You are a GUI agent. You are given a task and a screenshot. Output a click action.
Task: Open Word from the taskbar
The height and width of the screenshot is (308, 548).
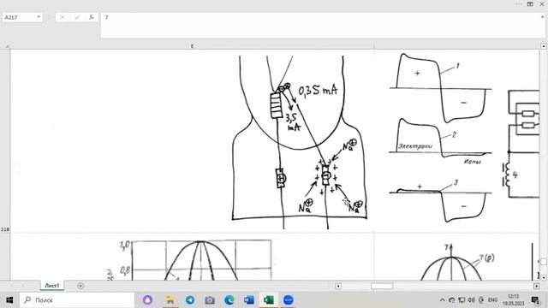click(x=249, y=300)
